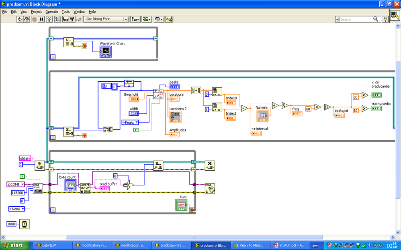Open the File menu
401x250 pixels.
pyautogui.click(x=4, y=12)
